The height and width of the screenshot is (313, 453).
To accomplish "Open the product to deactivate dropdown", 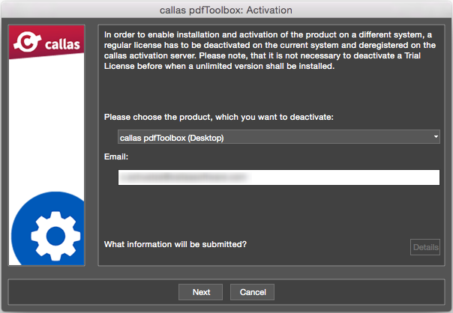I will point(279,137).
